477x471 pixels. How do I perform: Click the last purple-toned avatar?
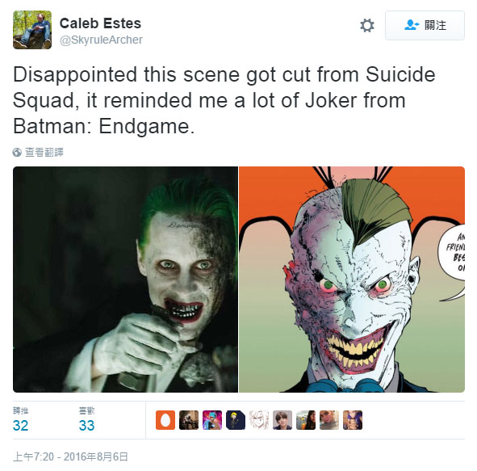pyautogui.click(x=353, y=420)
